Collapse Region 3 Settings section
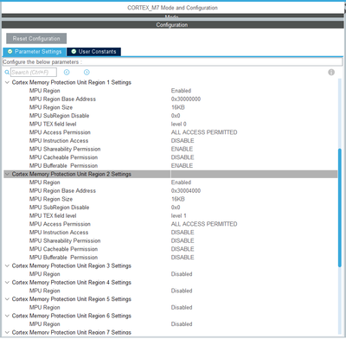 tap(7, 265)
